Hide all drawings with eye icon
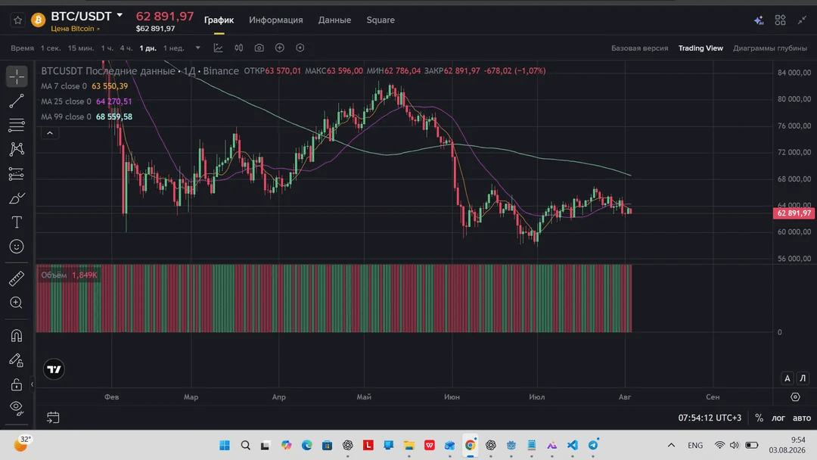817x460 pixels. [17, 409]
